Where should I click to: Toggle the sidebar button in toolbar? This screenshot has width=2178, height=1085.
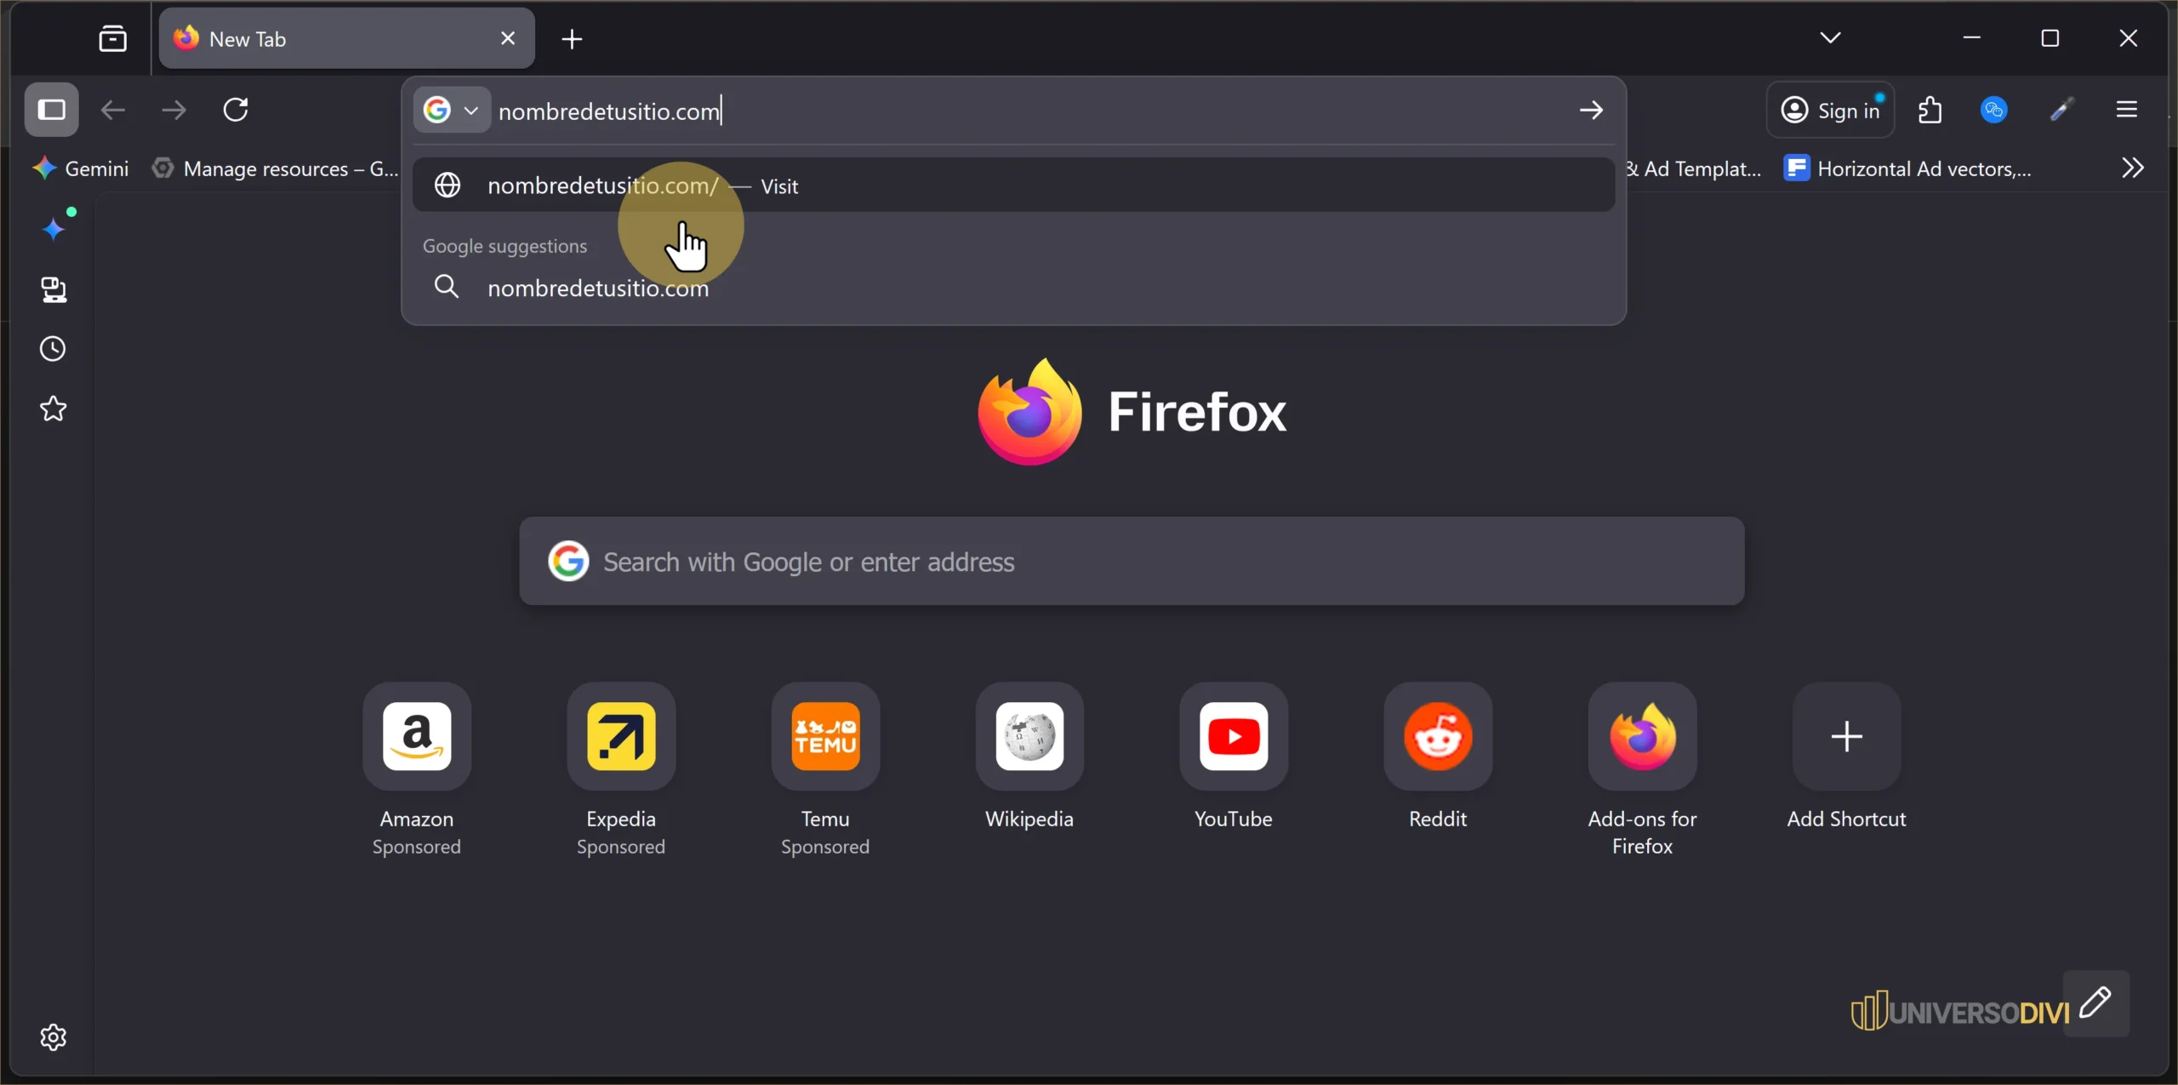click(52, 110)
